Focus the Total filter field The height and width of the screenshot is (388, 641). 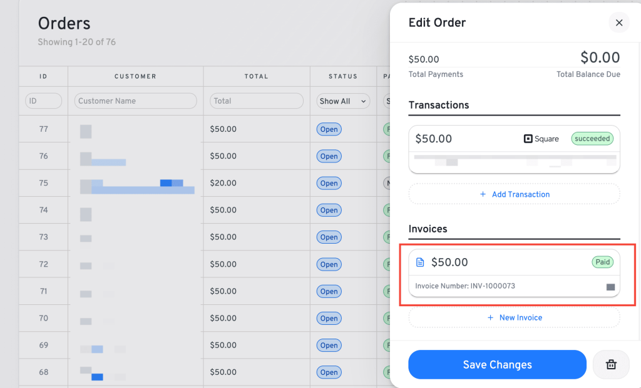[256, 101]
